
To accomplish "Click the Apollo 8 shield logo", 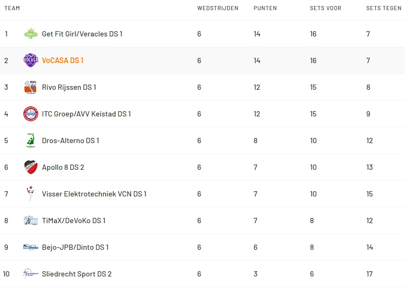I will 31,167.
